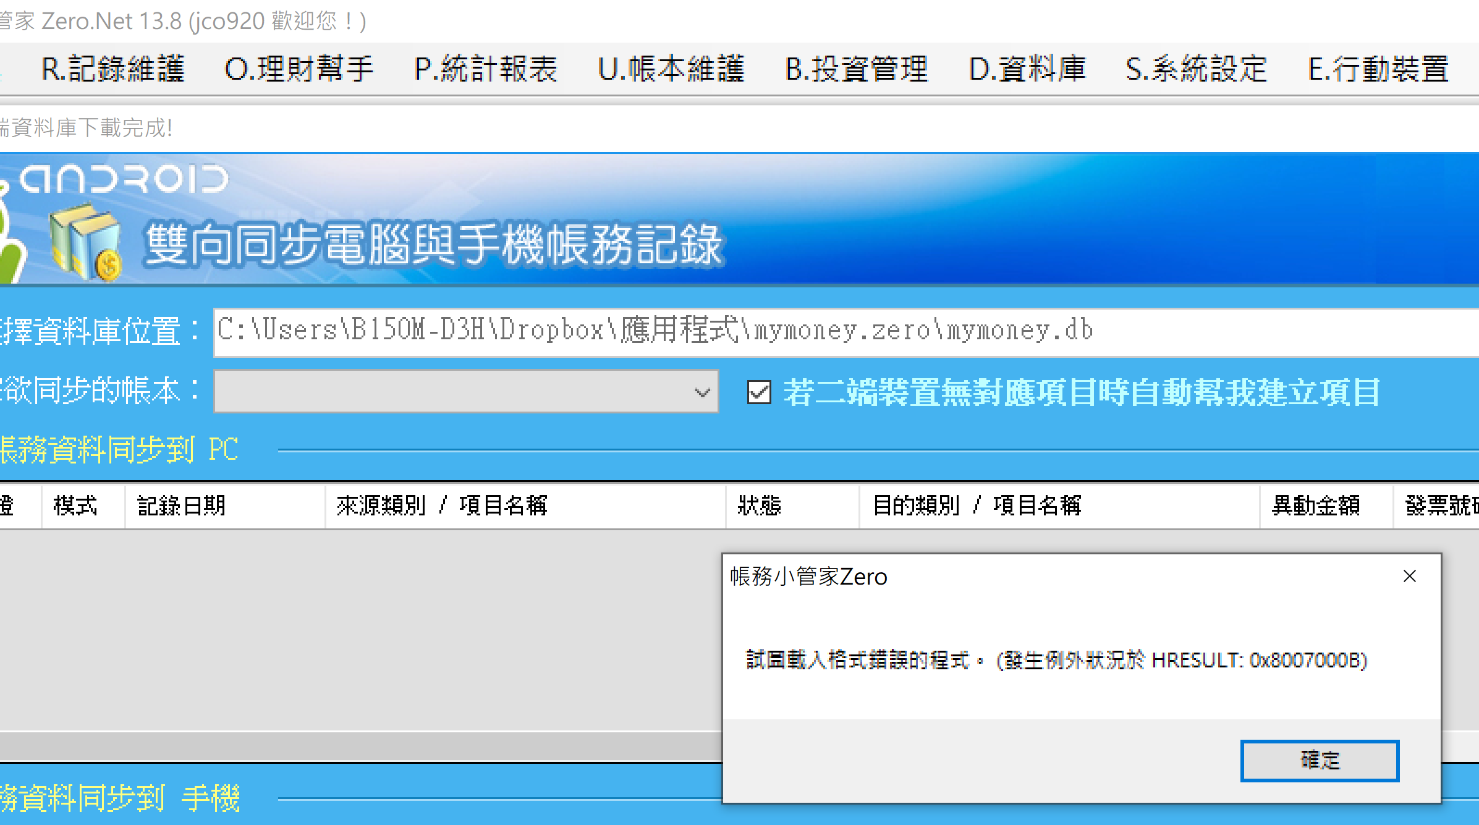The width and height of the screenshot is (1479, 825).
Task: Open the B.投資管理 menu
Action: [x=857, y=69]
